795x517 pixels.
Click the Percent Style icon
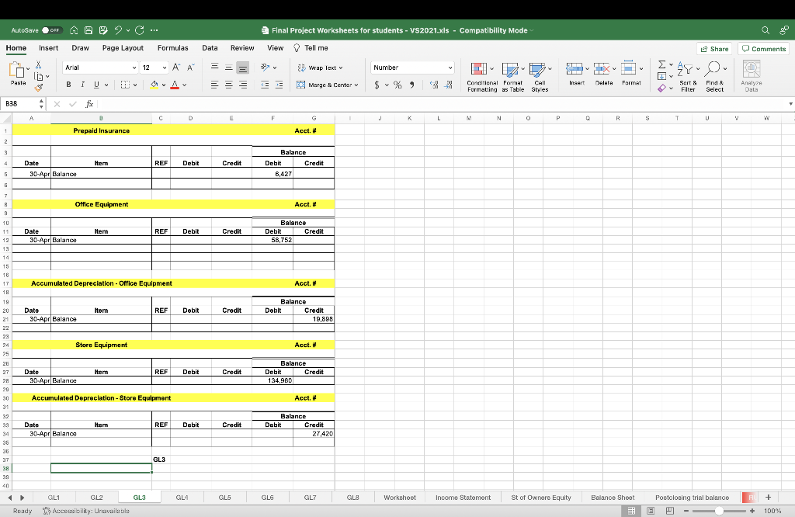coord(397,85)
